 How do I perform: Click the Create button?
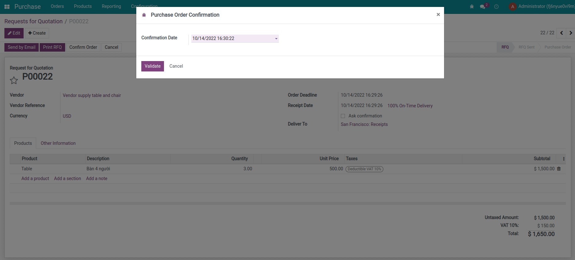point(37,33)
